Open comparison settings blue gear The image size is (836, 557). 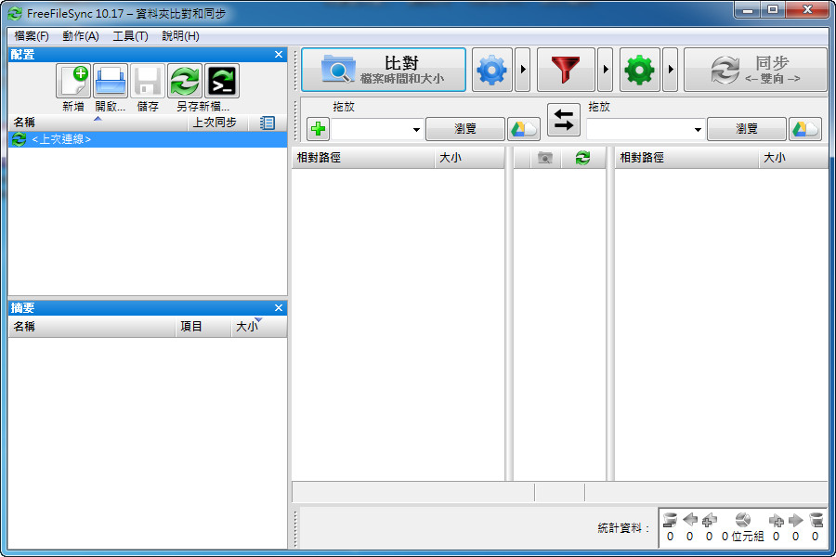(492, 70)
